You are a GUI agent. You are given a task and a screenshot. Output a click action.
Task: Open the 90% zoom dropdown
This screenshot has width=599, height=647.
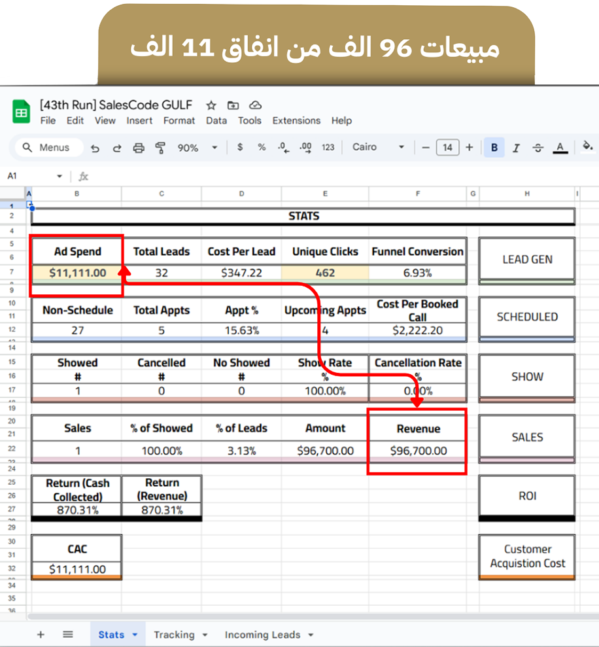click(x=197, y=148)
